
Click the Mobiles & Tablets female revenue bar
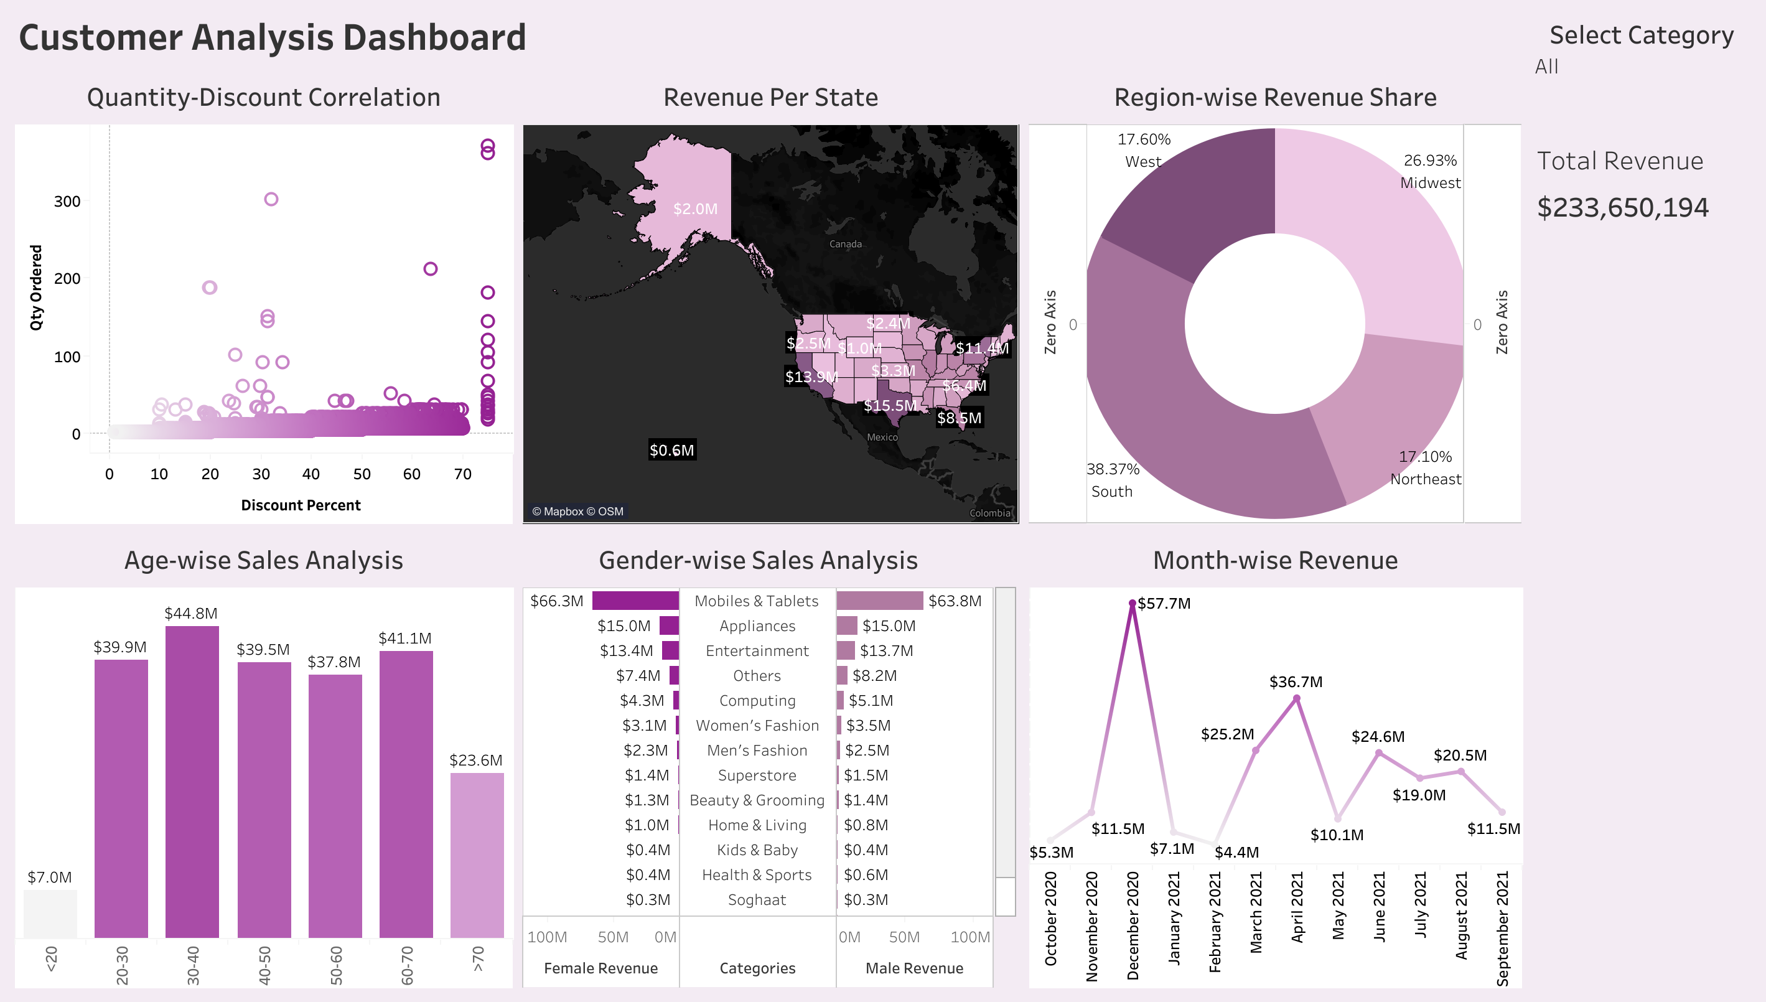tap(635, 601)
